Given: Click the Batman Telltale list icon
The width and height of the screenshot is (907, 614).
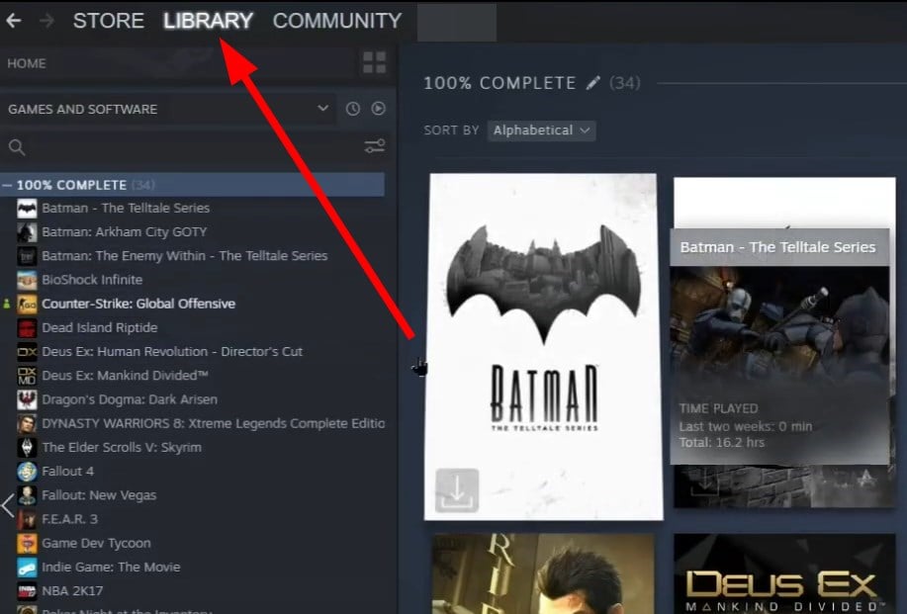Looking at the screenshot, I should [27, 209].
